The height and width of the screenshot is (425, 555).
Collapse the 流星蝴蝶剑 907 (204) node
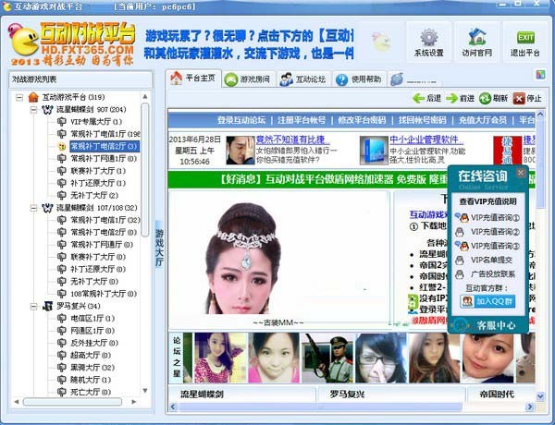point(33,110)
